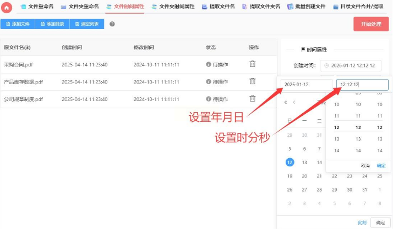The height and width of the screenshot is (229, 393).
Task: Go to previous month arrow
Action: coord(294,102)
